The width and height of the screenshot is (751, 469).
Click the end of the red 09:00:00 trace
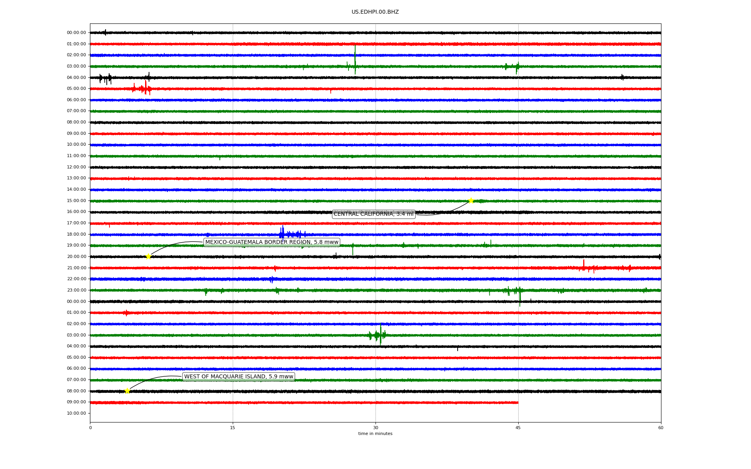[517, 403]
